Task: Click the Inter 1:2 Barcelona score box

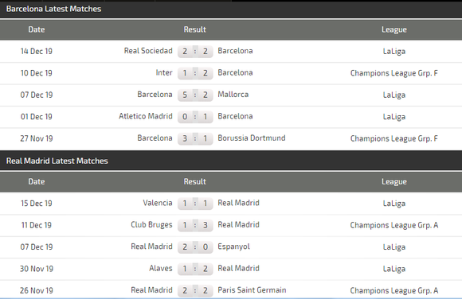Action: point(195,73)
